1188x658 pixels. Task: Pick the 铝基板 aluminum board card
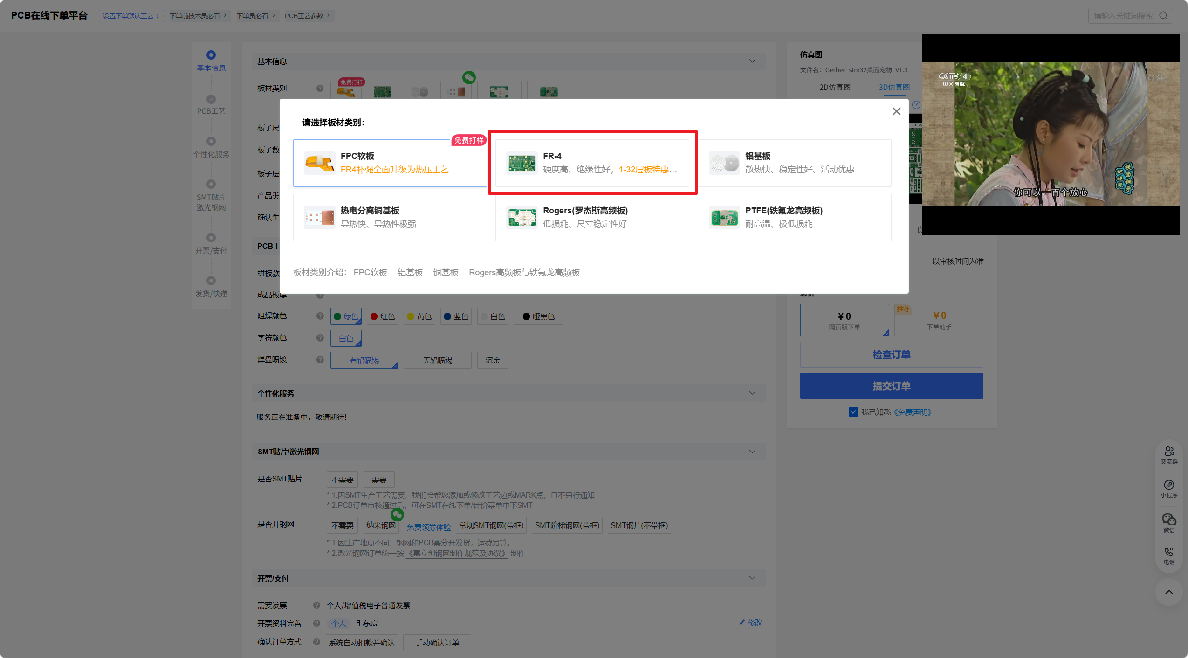coord(794,163)
